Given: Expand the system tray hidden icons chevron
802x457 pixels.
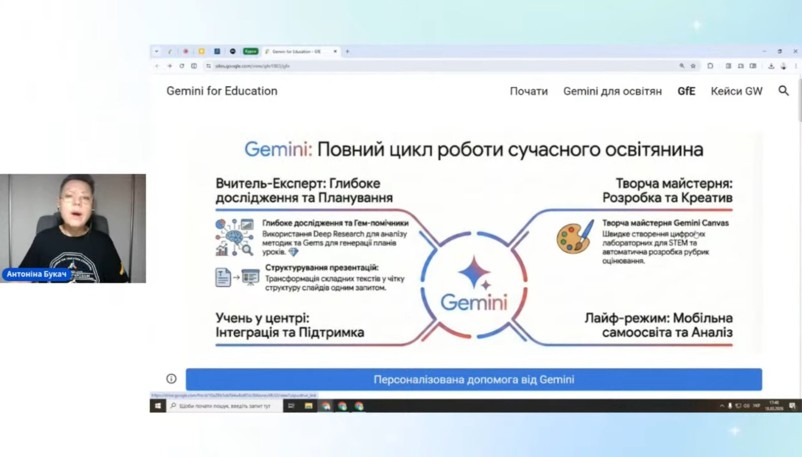Looking at the screenshot, I should click(722, 406).
